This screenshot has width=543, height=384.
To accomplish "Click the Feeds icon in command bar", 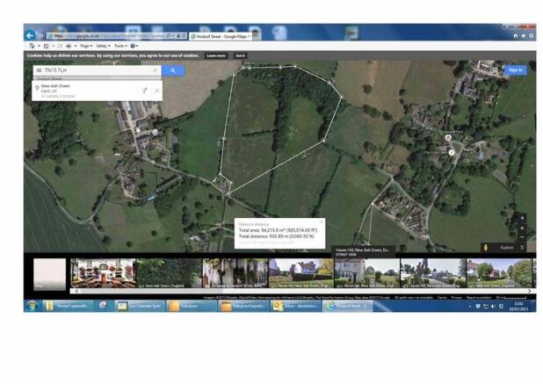I will tap(46, 46).
